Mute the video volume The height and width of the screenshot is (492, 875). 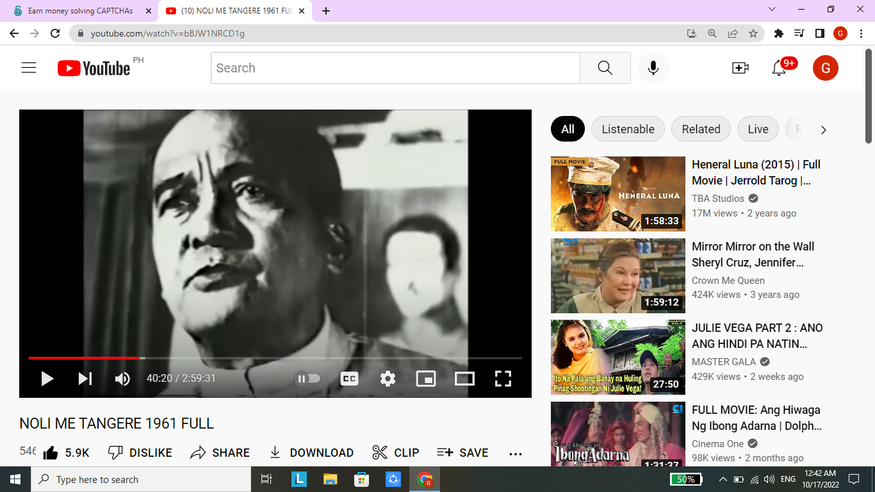click(x=122, y=379)
